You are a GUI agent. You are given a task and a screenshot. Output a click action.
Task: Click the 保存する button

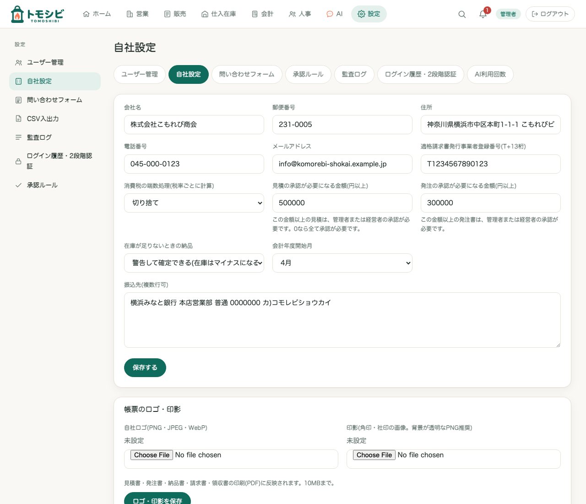pyautogui.click(x=145, y=368)
